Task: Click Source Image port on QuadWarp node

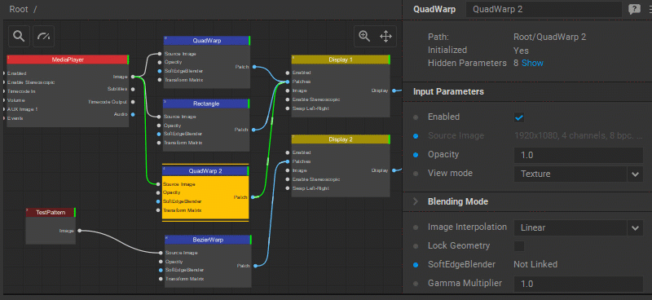Action: tap(160, 54)
